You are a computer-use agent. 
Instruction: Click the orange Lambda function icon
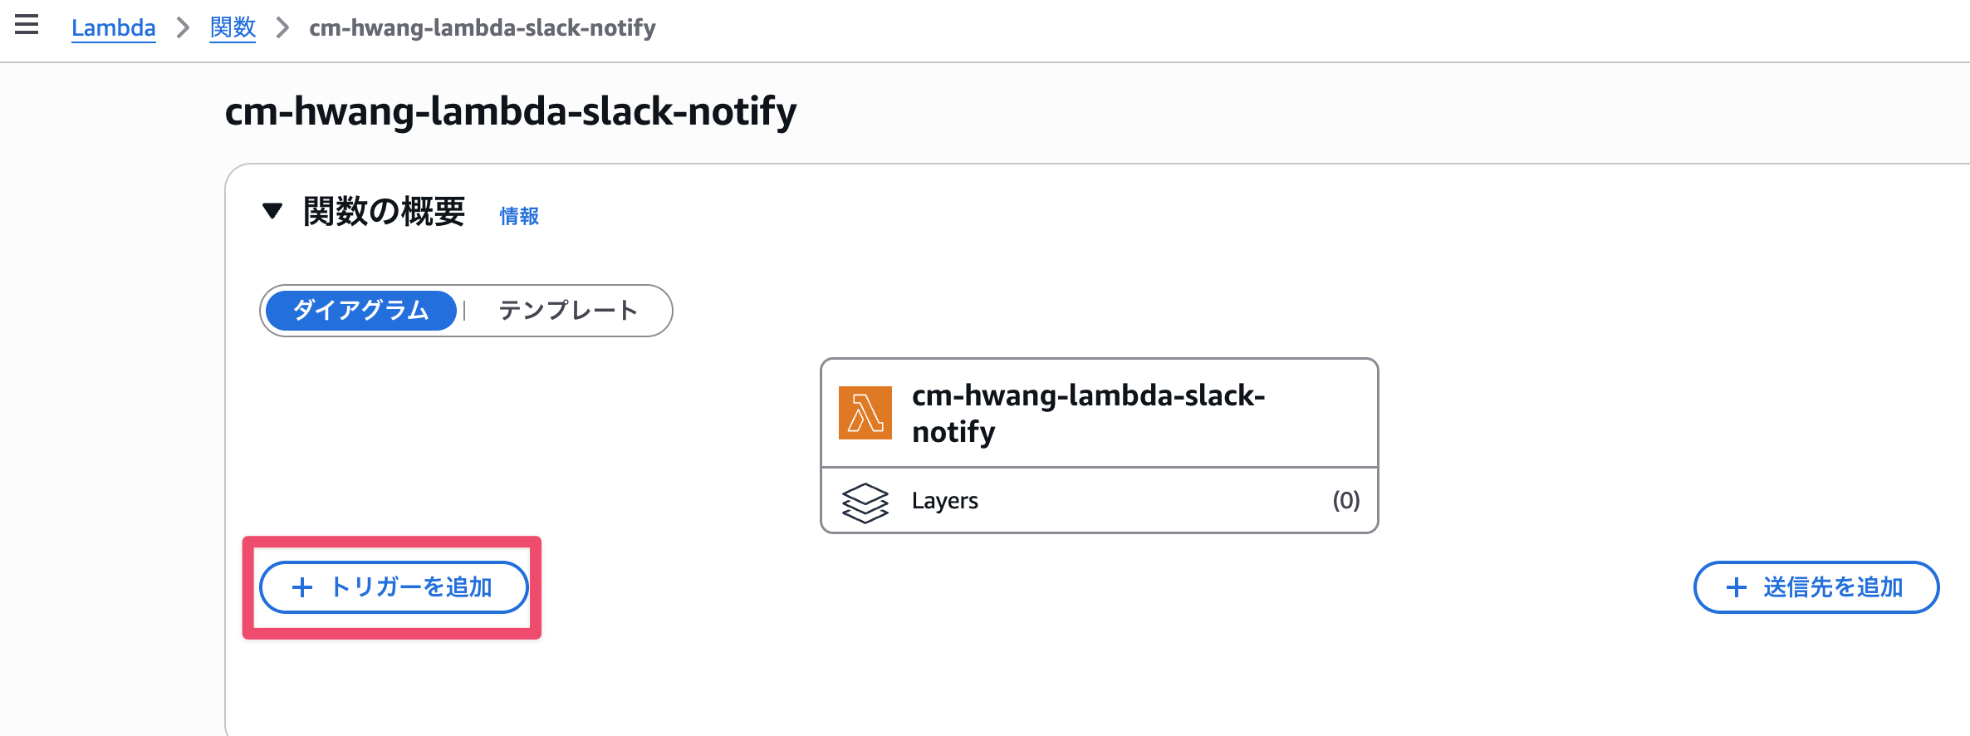coord(865,413)
